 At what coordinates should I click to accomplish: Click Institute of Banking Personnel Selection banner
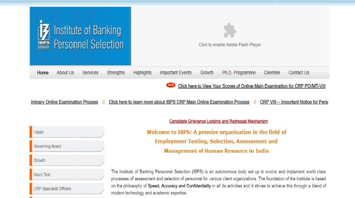point(80,36)
